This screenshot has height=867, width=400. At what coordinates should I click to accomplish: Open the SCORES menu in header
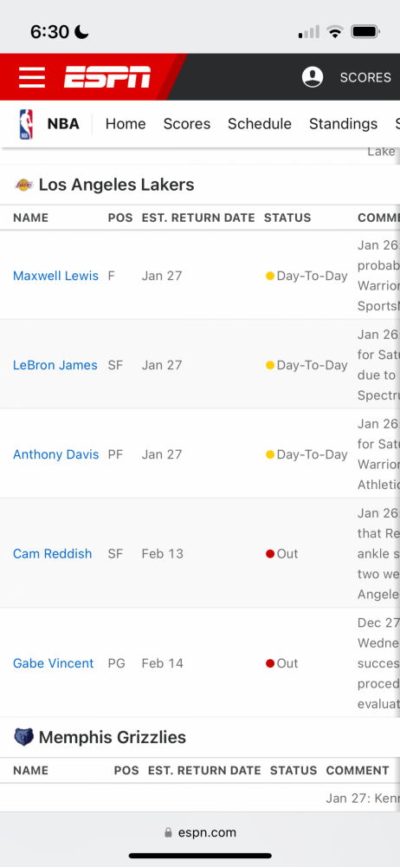pos(365,77)
